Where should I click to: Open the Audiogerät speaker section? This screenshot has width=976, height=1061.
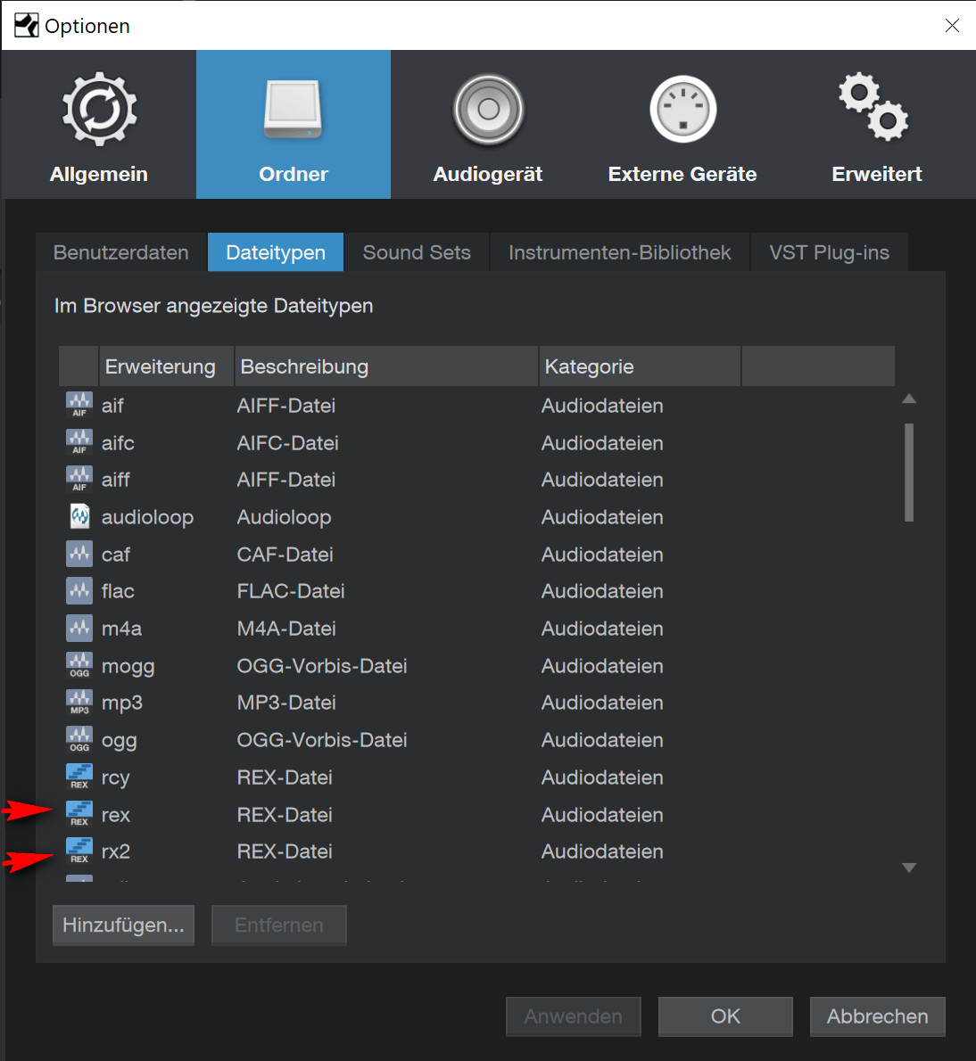pyautogui.click(x=487, y=125)
